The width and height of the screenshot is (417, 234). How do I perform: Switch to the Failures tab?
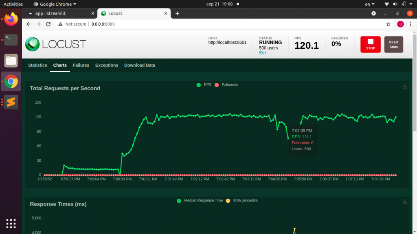81,65
